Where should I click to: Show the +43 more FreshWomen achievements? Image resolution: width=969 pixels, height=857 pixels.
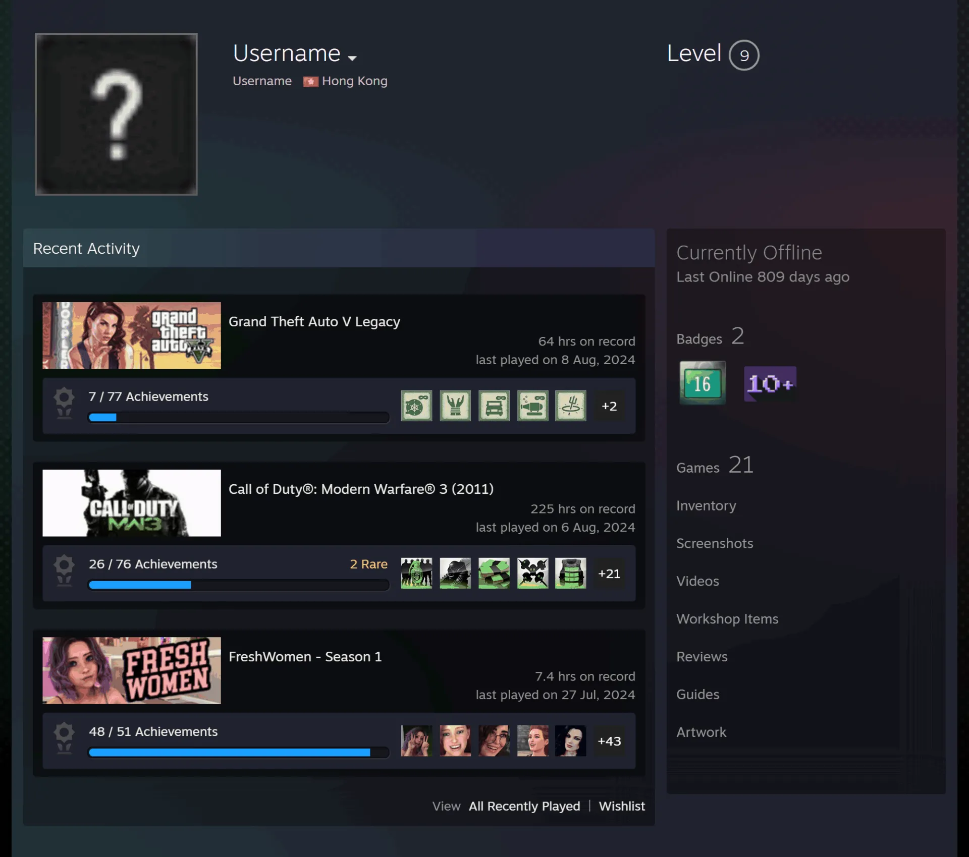pyautogui.click(x=609, y=740)
